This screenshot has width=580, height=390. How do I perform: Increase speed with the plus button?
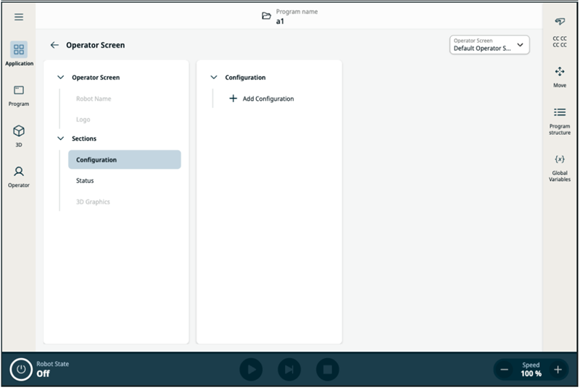click(x=558, y=370)
